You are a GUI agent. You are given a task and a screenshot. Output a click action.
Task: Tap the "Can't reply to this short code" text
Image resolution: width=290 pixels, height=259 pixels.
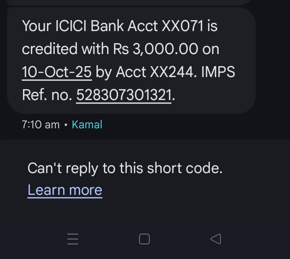point(125,168)
